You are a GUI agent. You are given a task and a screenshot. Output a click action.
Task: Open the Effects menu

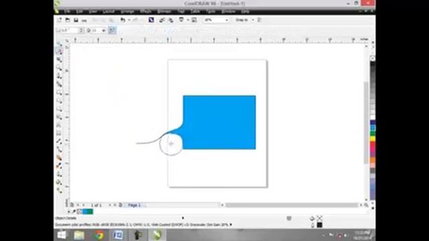145,11
